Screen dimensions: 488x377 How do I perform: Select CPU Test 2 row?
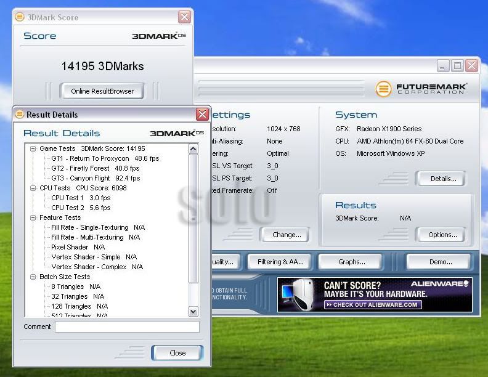[81, 208]
